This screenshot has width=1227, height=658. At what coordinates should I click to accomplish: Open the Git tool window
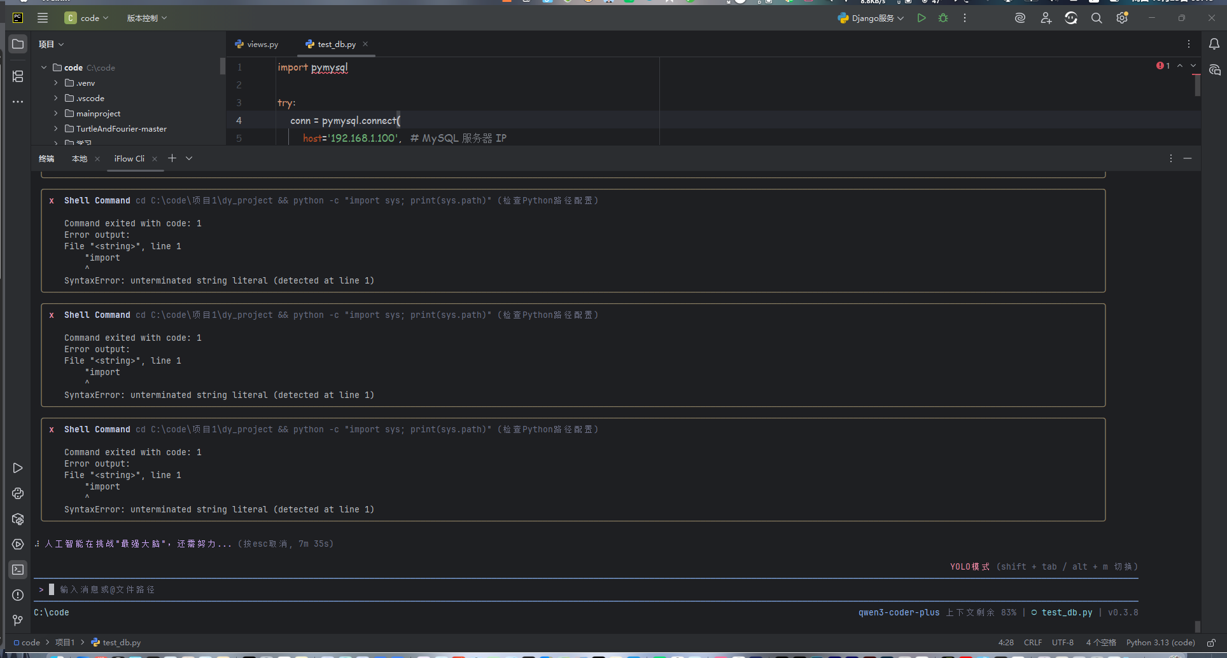(x=18, y=620)
